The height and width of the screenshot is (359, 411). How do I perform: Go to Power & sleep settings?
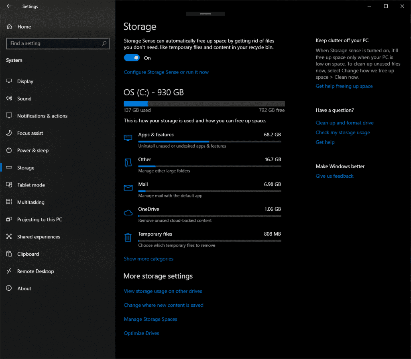(33, 150)
